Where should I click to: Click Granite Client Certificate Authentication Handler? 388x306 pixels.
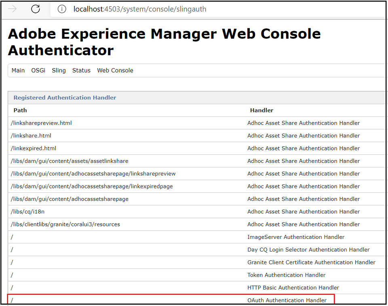[311, 262]
